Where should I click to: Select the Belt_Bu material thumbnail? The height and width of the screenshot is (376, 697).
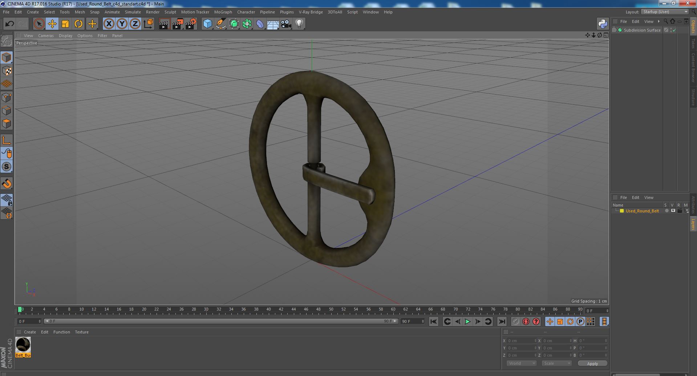point(23,347)
